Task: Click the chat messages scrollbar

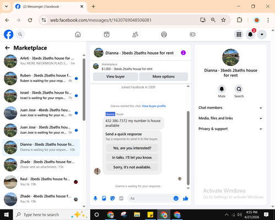Action: pyautogui.click(x=188, y=148)
